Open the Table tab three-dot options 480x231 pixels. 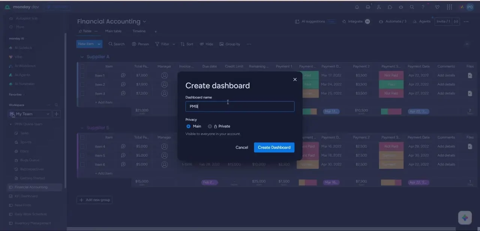click(96, 31)
